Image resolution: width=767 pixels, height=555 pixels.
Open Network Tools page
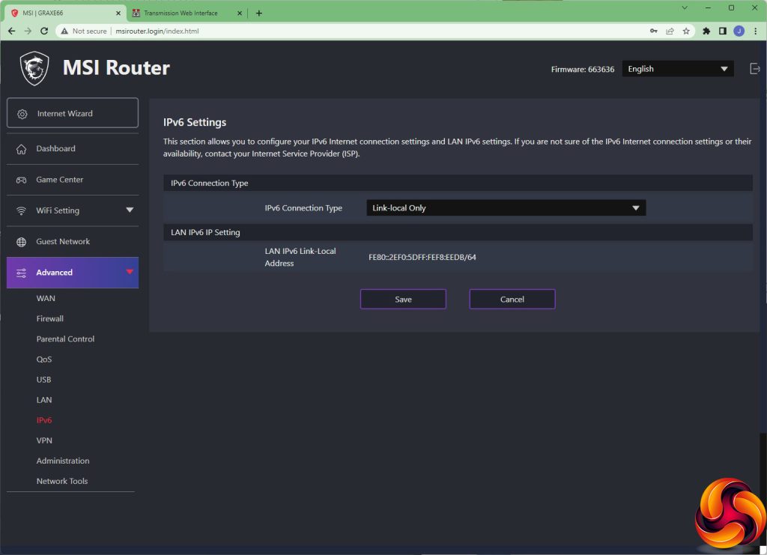(x=62, y=481)
